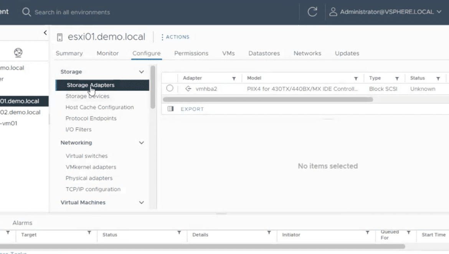The image size is (449, 254).
Task: Collapse the Networking section
Action: (142, 143)
